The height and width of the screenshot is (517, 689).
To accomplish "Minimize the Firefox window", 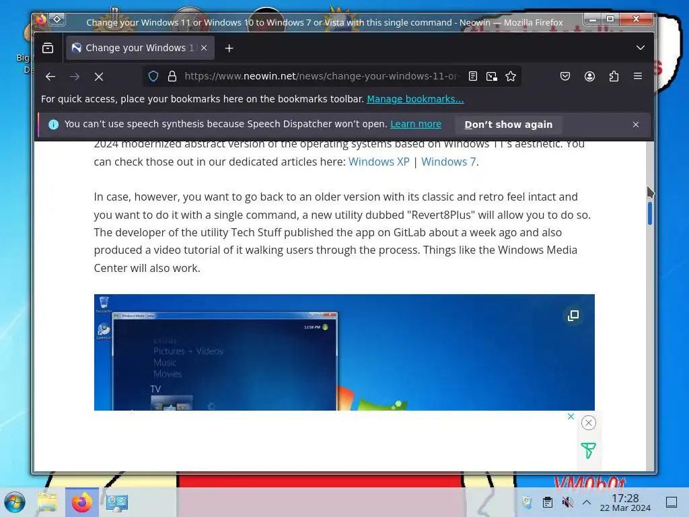I will coord(593,20).
